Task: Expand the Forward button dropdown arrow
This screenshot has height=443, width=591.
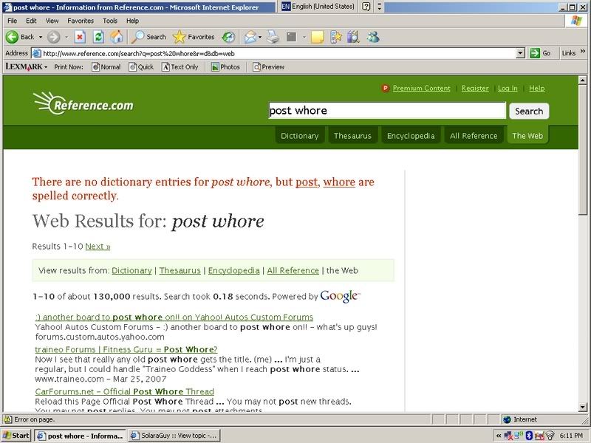Action: 66,37
